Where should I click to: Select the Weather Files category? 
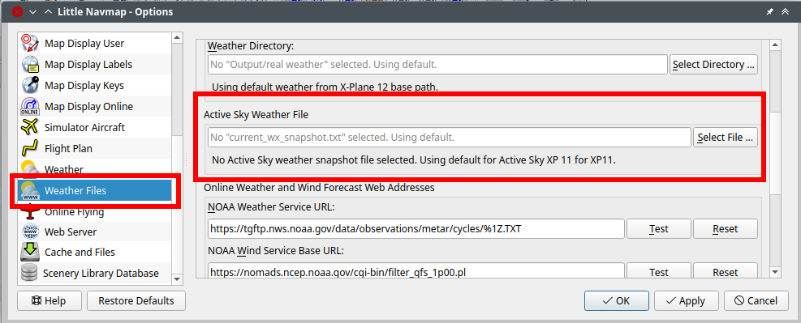click(95, 190)
